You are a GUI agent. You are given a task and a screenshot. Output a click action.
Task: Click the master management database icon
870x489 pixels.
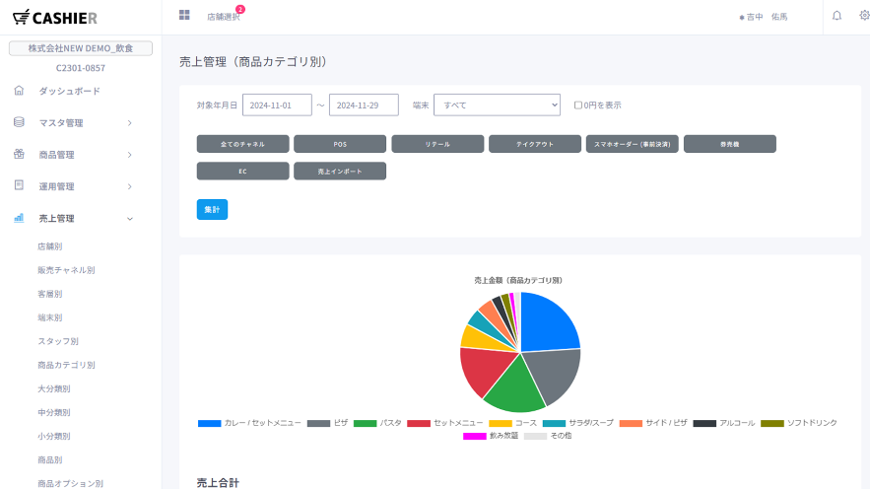[19, 122]
